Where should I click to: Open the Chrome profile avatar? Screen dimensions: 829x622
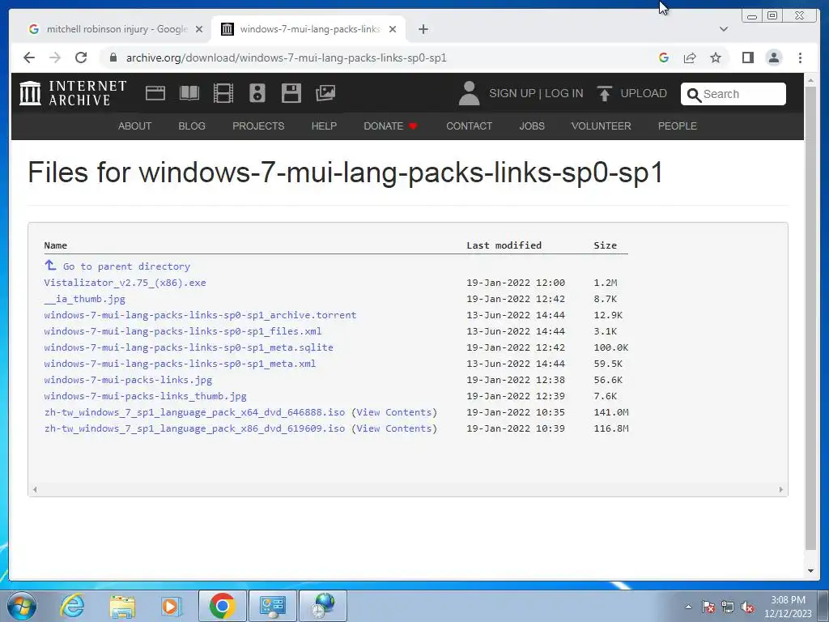pyautogui.click(x=773, y=58)
